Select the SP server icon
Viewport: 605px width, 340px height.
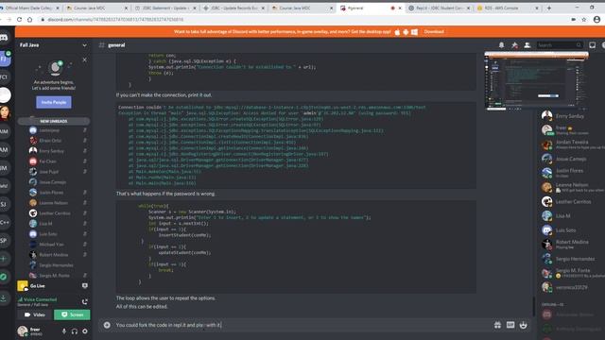(x=4, y=241)
